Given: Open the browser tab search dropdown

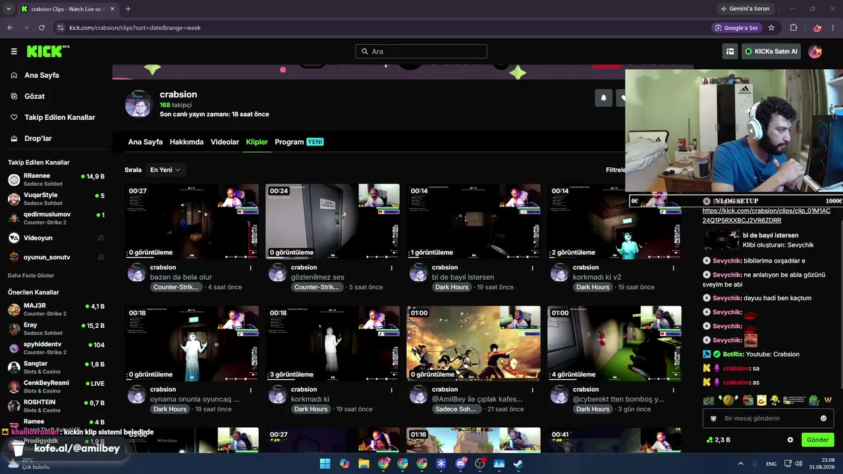Looking at the screenshot, I should tap(9, 9).
